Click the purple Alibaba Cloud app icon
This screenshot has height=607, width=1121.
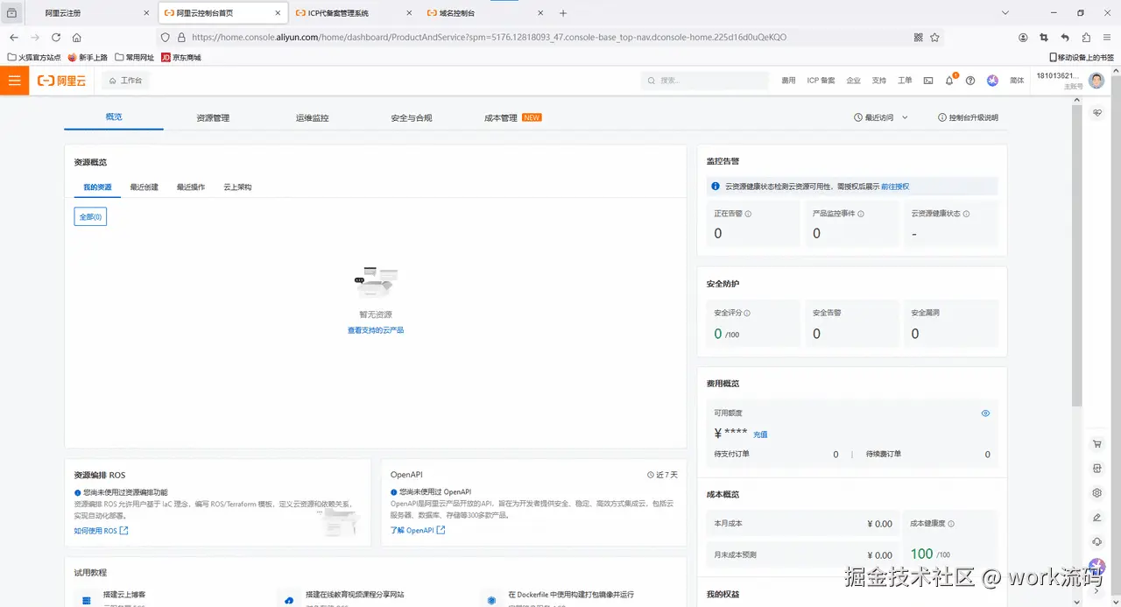pyautogui.click(x=992, y=81)
